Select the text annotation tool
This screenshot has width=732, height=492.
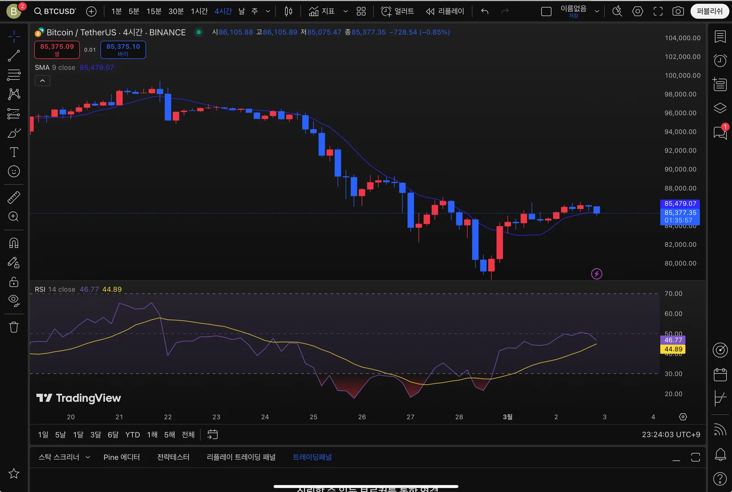point(14,152)
